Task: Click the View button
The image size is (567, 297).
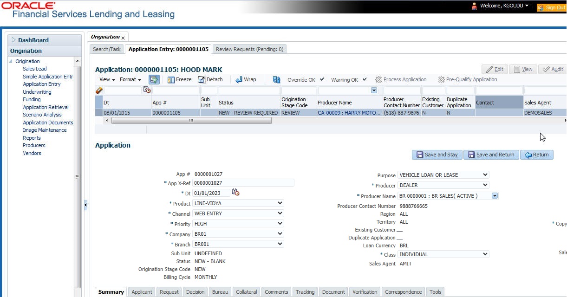Action: (x=523, y=69)
